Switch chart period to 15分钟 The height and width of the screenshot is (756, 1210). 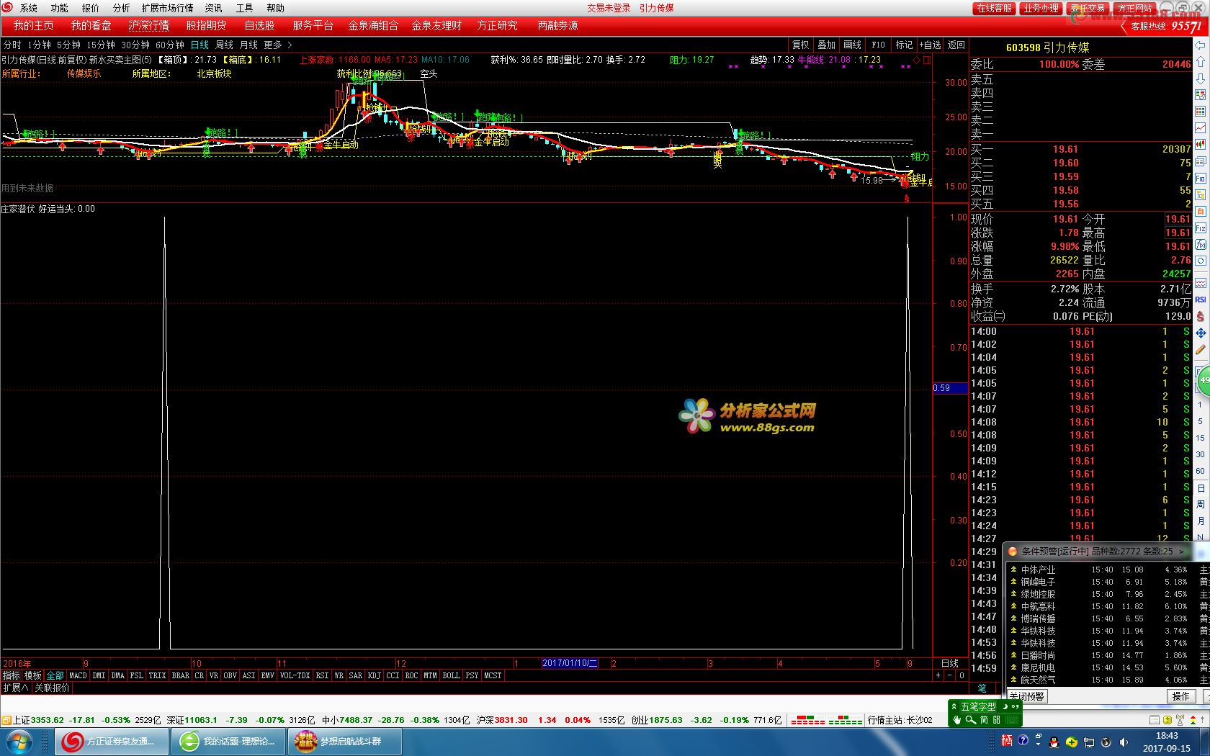tap(101, 45)
